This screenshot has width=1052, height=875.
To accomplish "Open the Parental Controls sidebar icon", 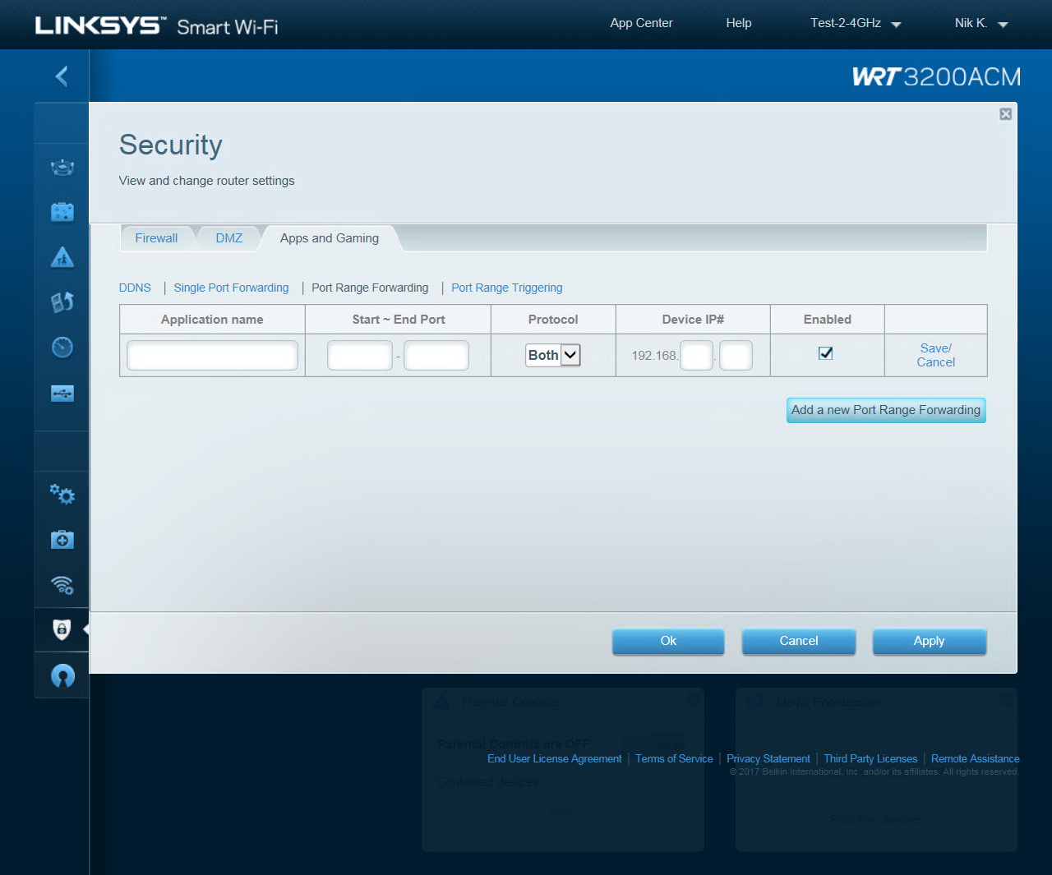I will pyautogui.click(x=62, y=257).
